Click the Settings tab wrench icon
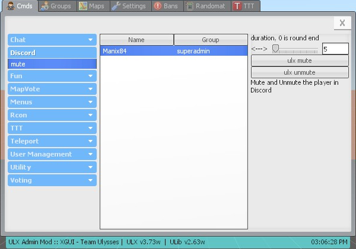 (x=116, y=6)
